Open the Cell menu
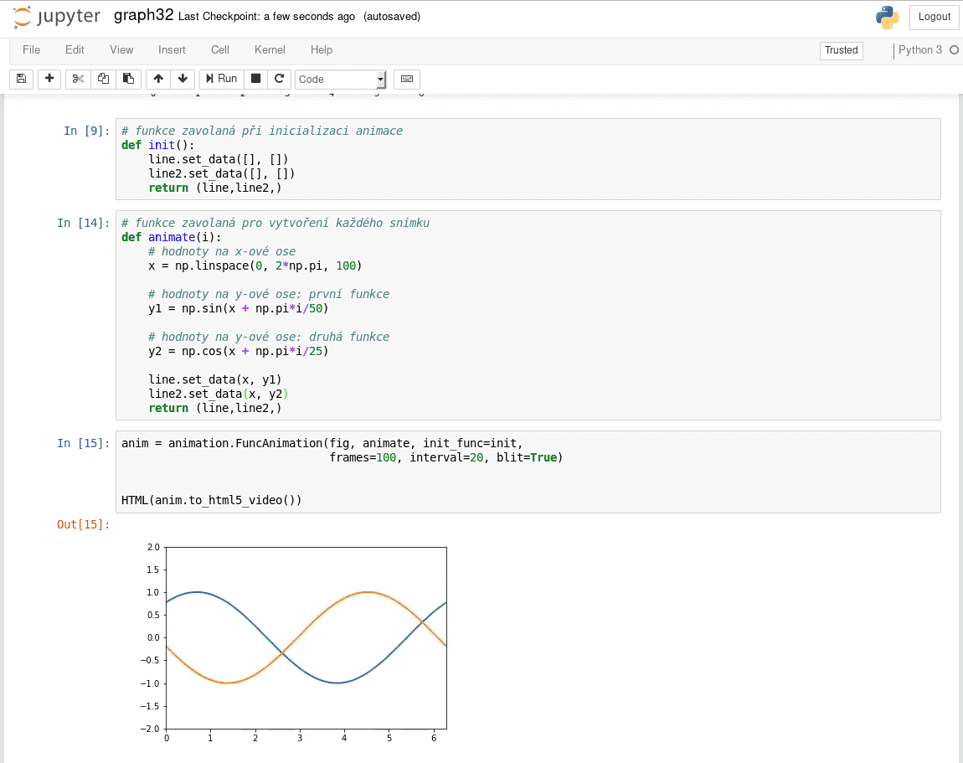This screenshot has height=763, width=963. click(220, 50)
